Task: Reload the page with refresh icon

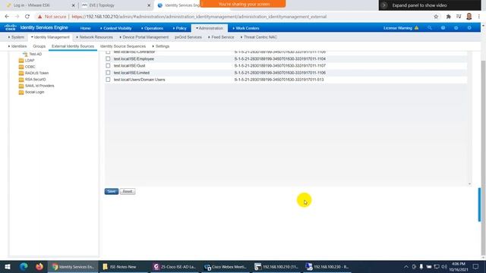Action: (27, 17)
